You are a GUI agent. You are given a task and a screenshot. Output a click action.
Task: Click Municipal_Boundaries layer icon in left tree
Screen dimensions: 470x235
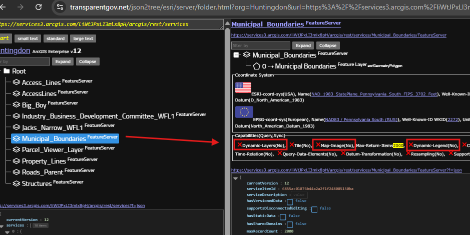[17, 138]
